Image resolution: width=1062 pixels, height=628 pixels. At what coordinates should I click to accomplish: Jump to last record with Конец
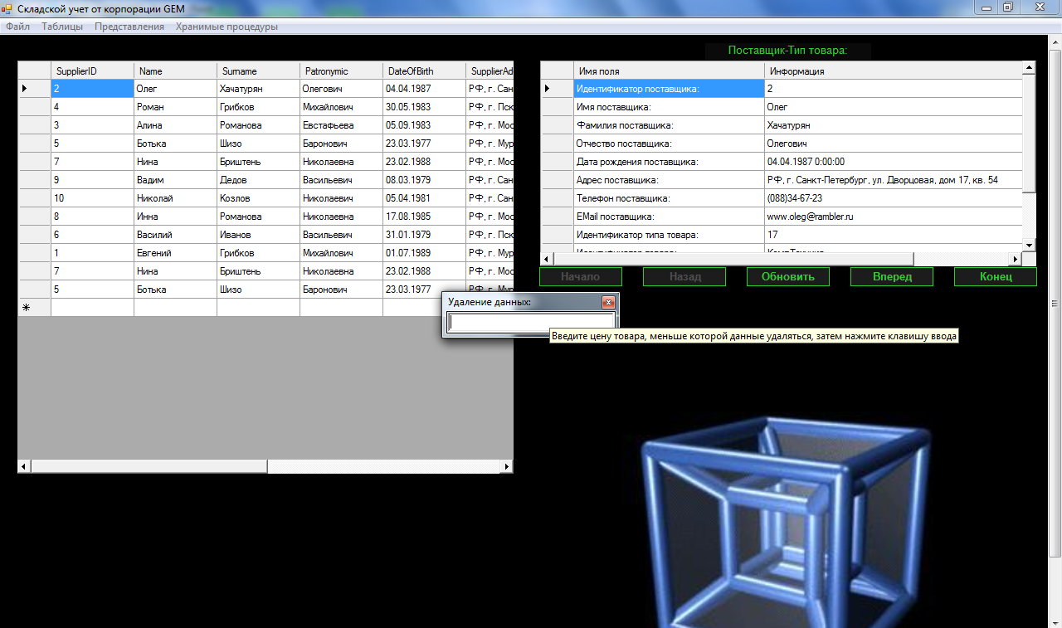tap(995, 277)
